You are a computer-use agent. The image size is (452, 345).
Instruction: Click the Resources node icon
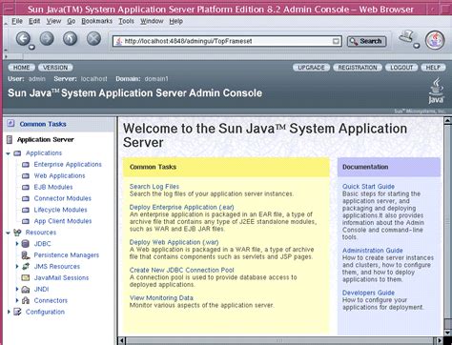[x=17, y=233]
